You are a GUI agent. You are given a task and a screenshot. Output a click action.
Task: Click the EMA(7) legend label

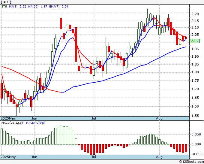(x=54, y=7)
